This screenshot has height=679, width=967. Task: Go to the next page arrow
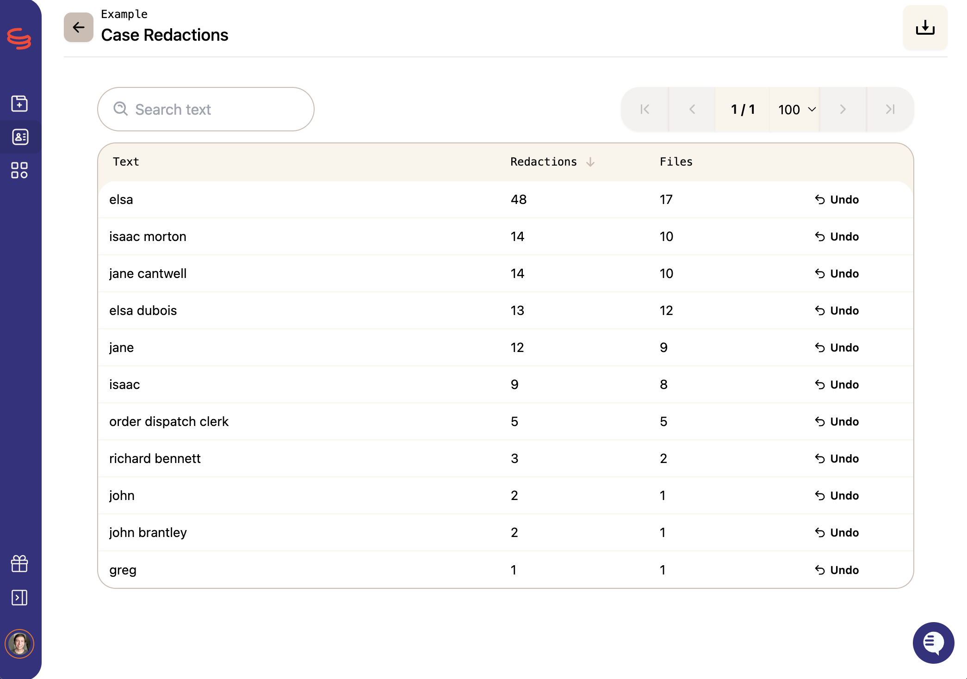click(843, 110)
